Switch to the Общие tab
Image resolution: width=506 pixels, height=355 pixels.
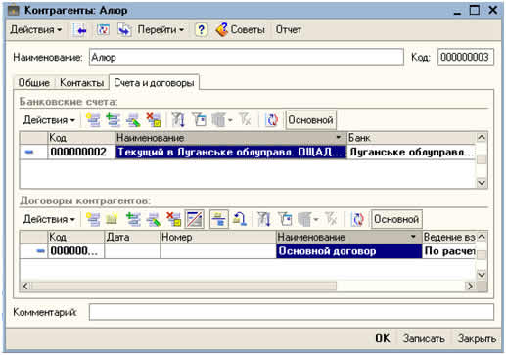click(x=34, y=83)
